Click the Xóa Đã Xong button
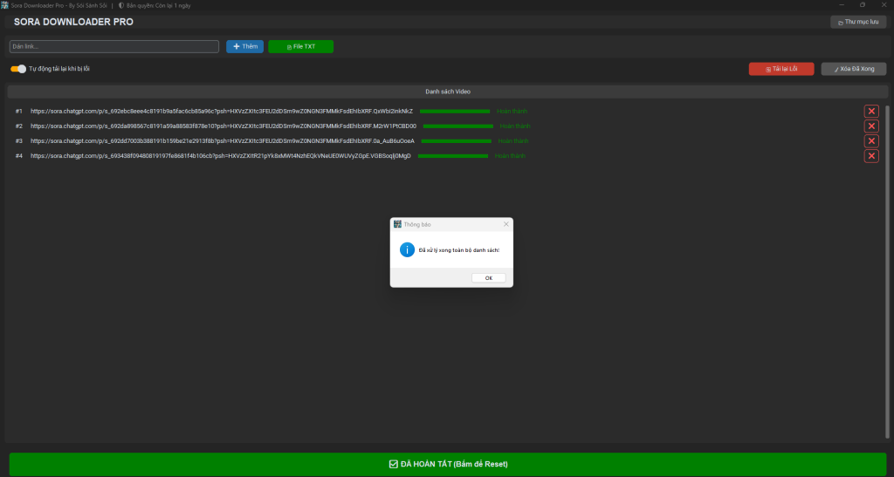 [x=854, y=69]
